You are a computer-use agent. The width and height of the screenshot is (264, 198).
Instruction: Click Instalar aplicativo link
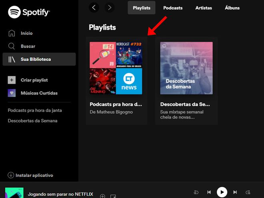(34, 175)
